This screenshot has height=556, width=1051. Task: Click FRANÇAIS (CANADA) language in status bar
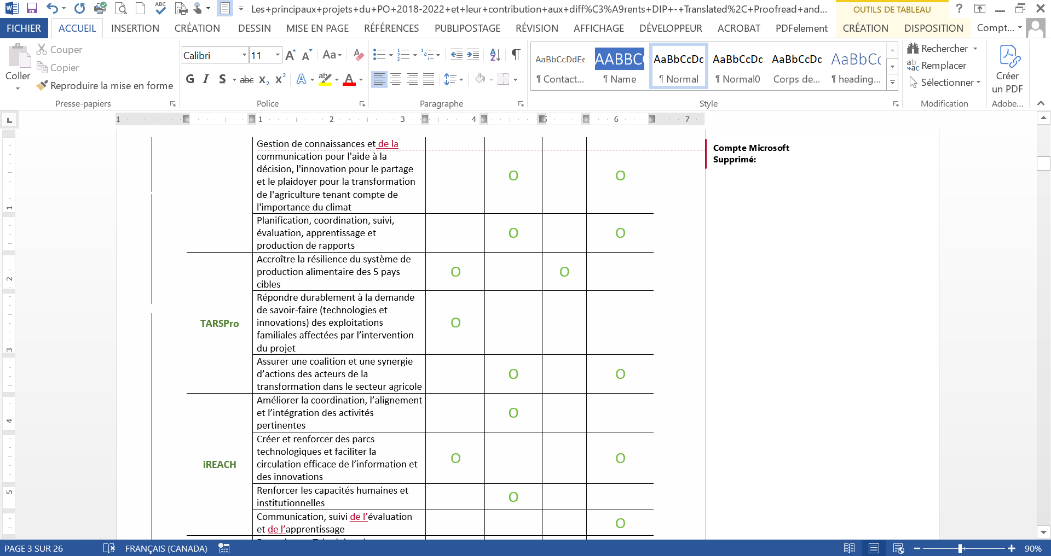click(166, 548)
